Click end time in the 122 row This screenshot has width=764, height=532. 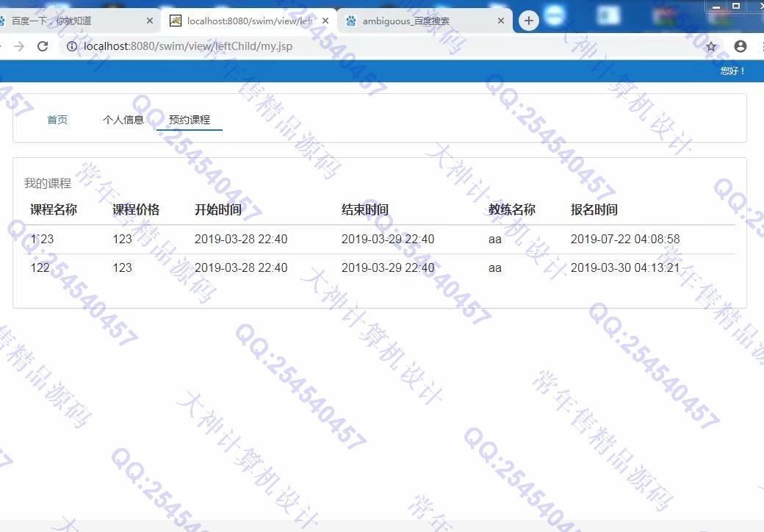[388, 267]
